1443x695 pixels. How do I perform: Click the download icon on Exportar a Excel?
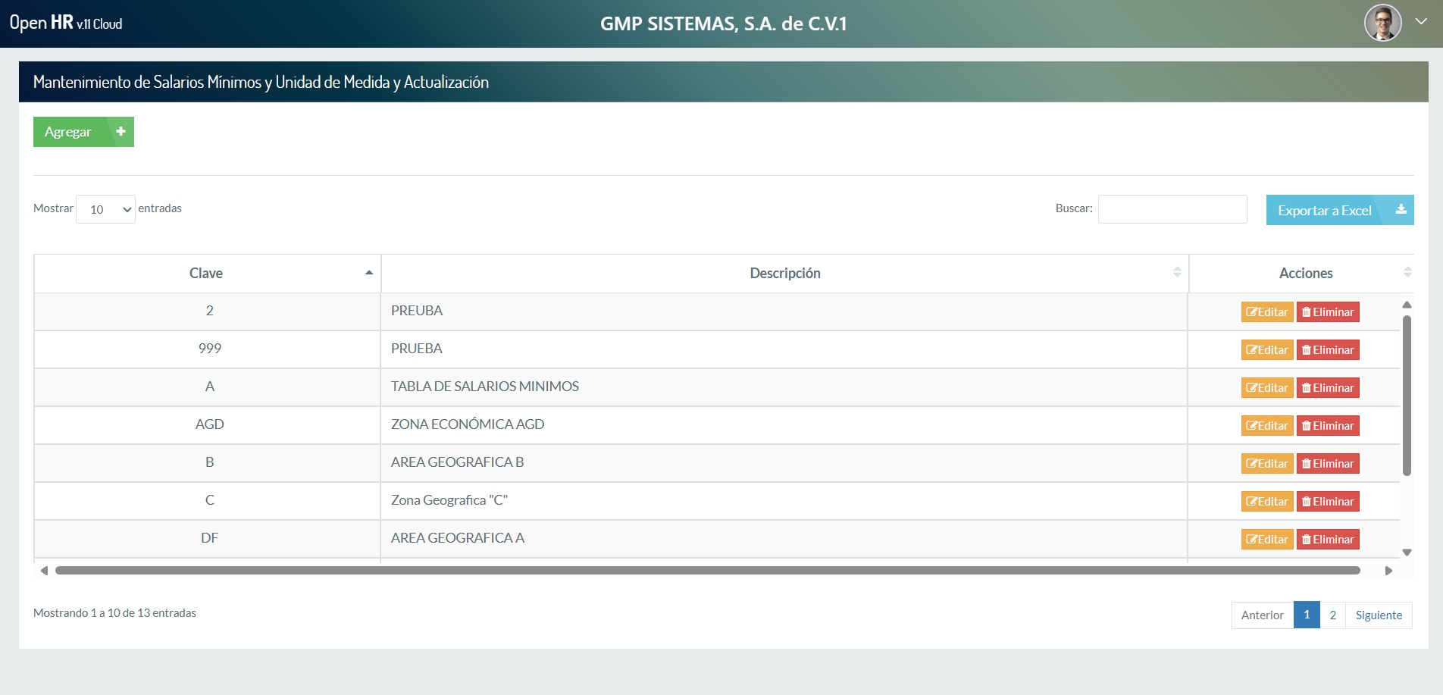pyautogui.click(x=1401, y=210)
